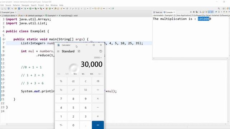Click the divide operator in Calculator
Viewport: 230px width, 129px height.
[x=98, y=90]
